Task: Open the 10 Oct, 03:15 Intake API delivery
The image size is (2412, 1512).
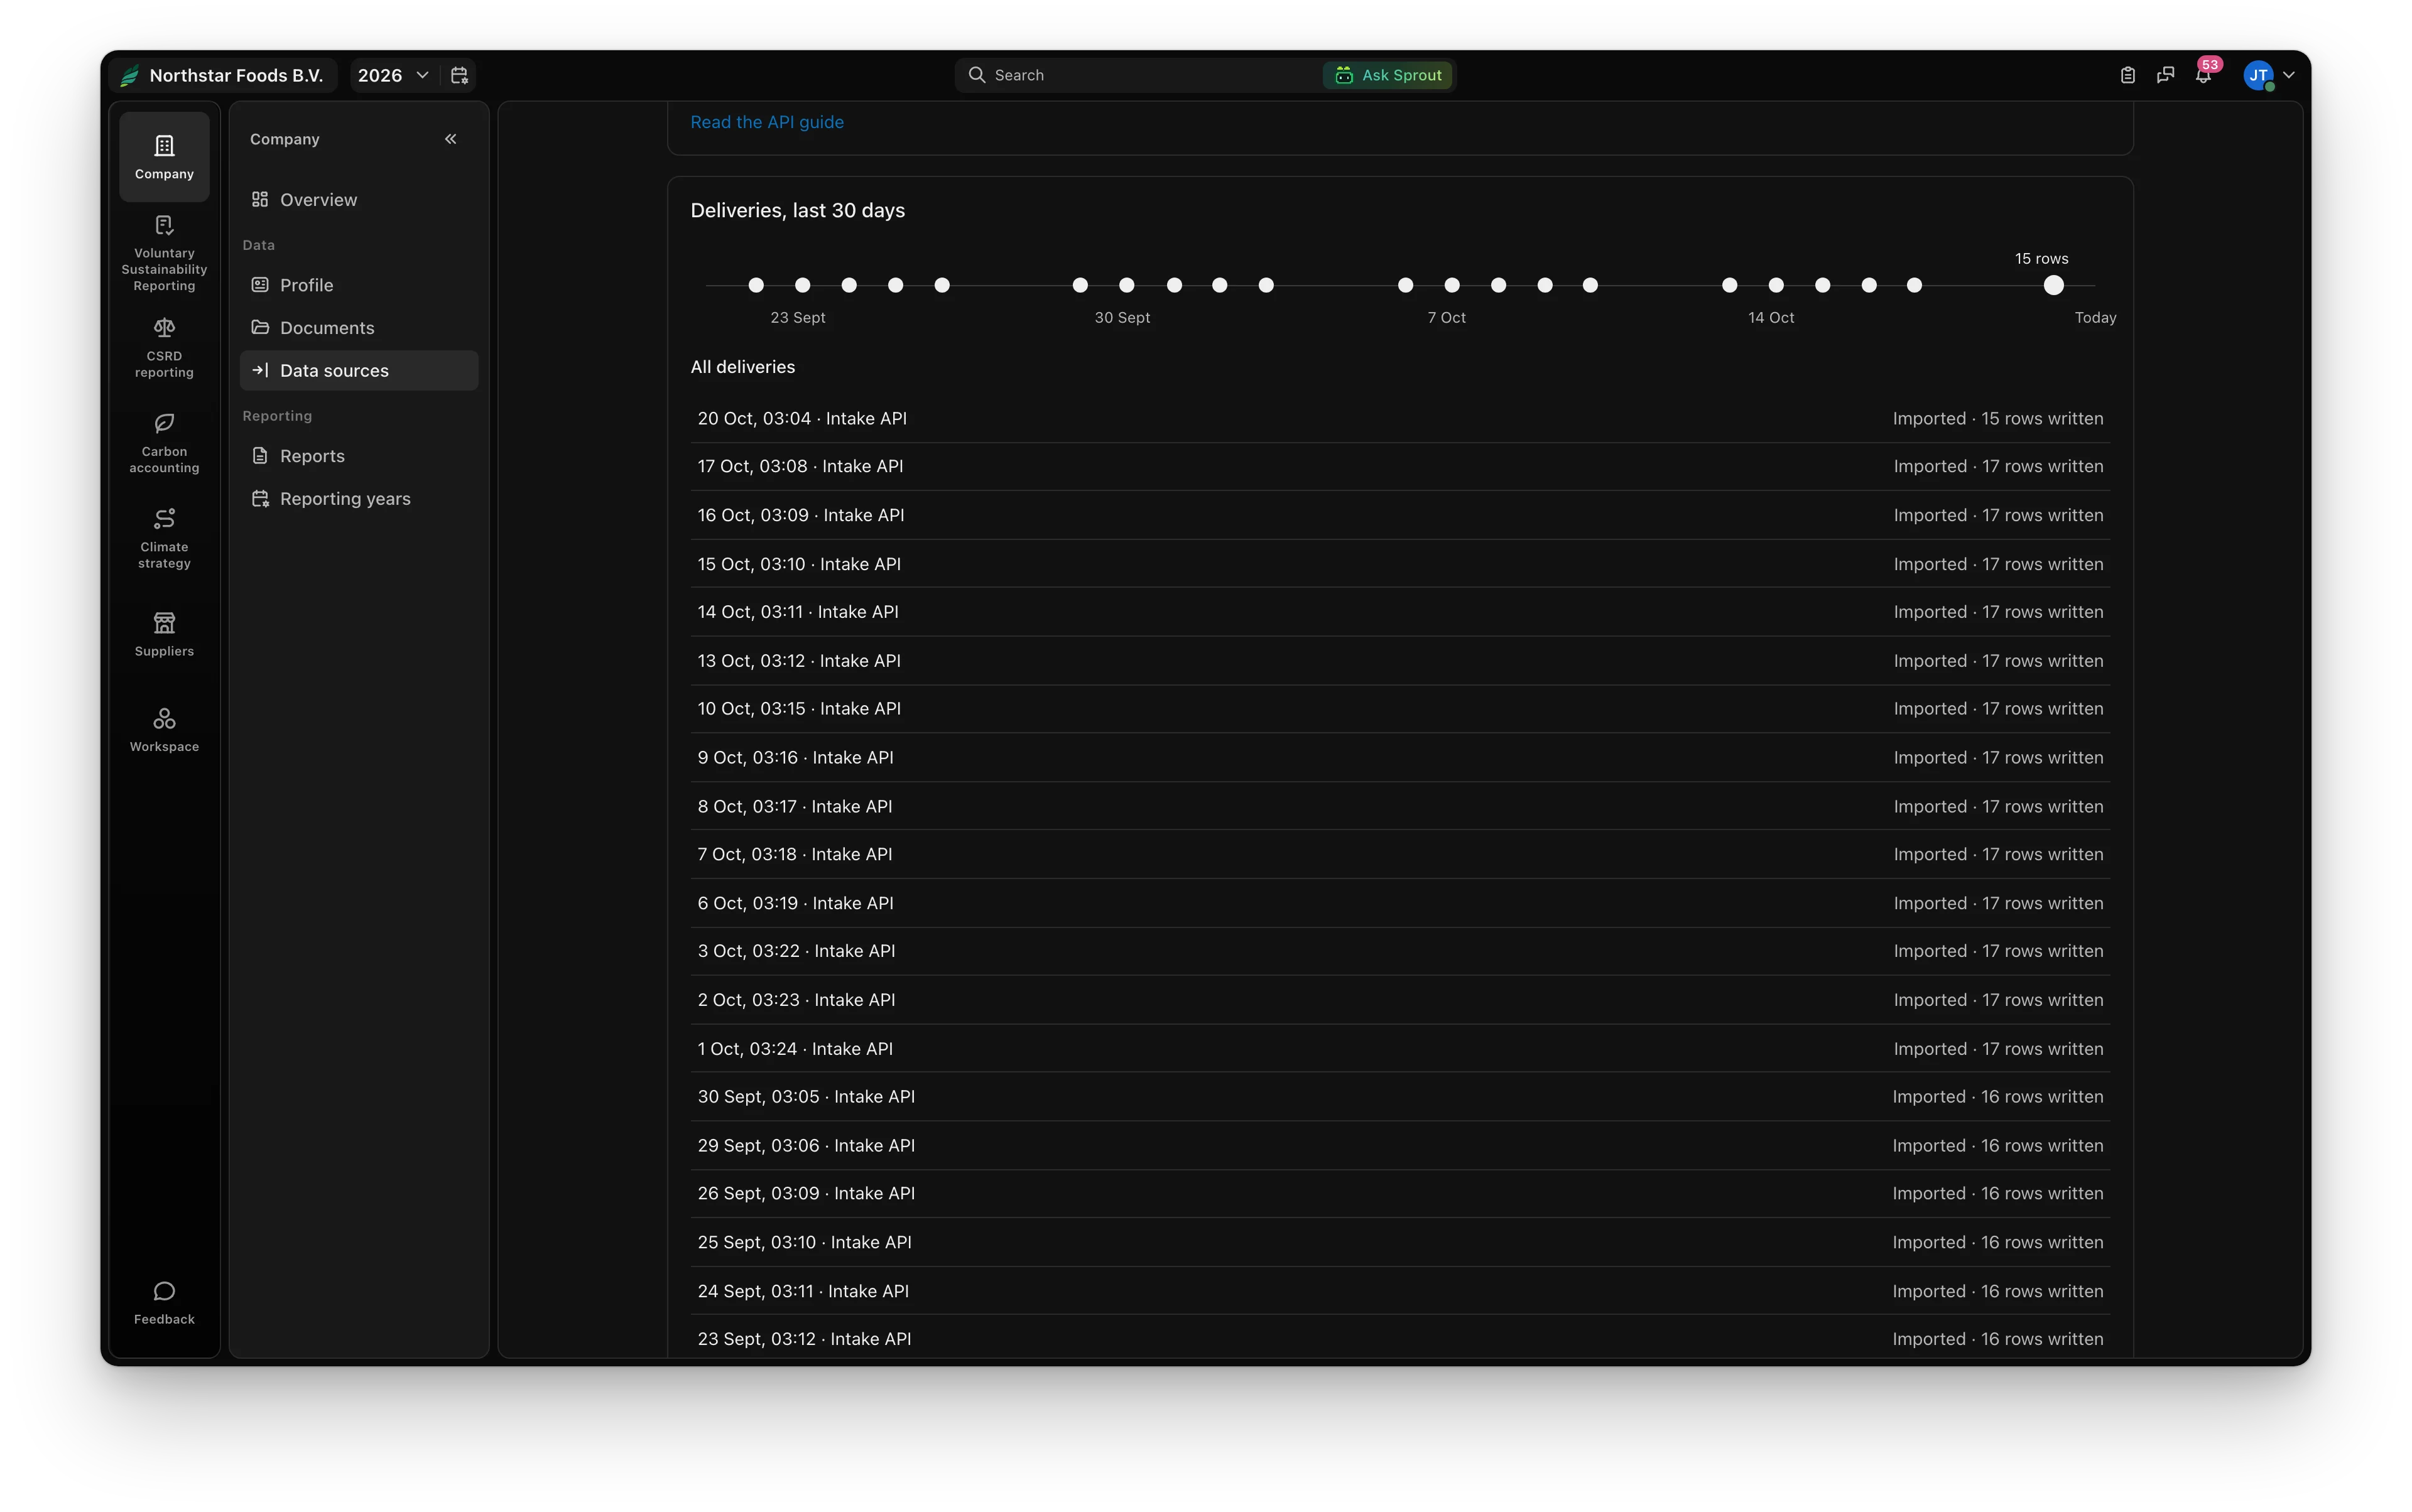Action: point(1401,709)
